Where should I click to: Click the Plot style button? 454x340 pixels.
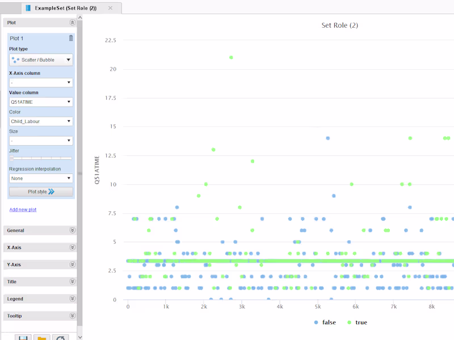click(41, 192)
